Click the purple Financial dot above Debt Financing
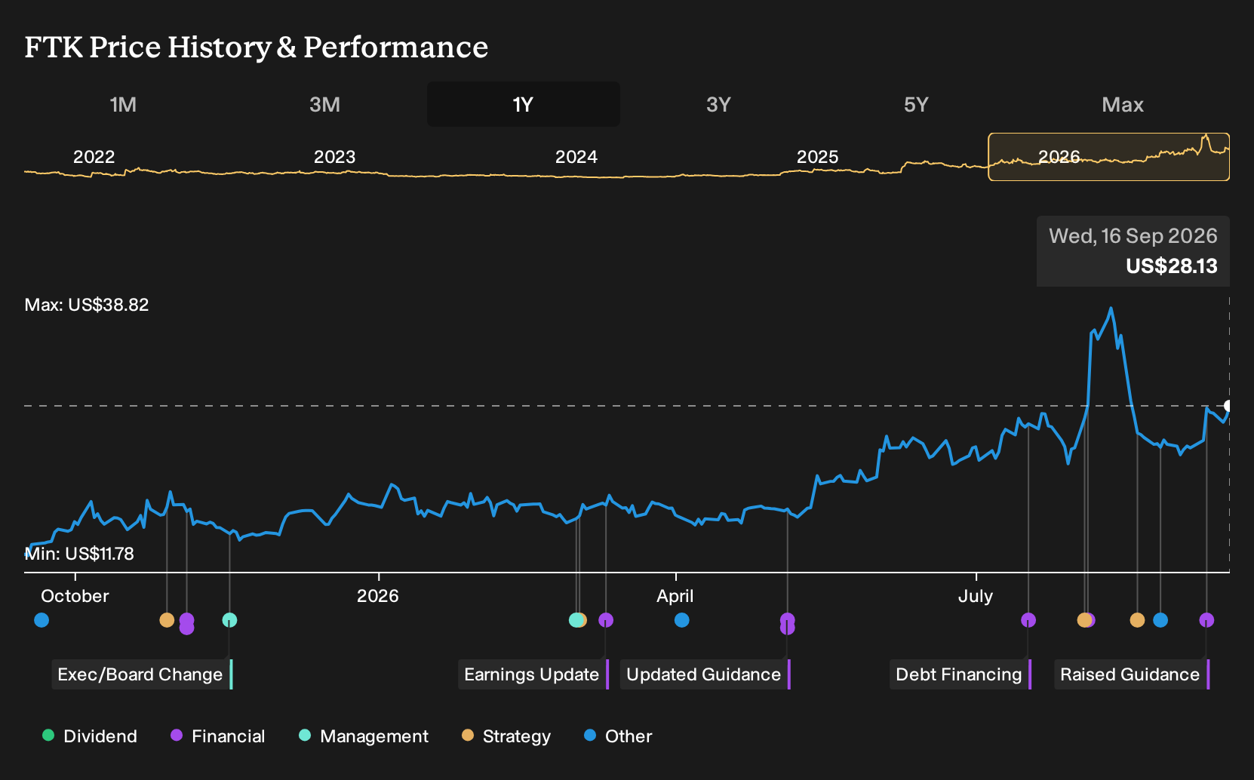Image resolution: width=1254 pixels, height=780 pixels. [1028, 620]
